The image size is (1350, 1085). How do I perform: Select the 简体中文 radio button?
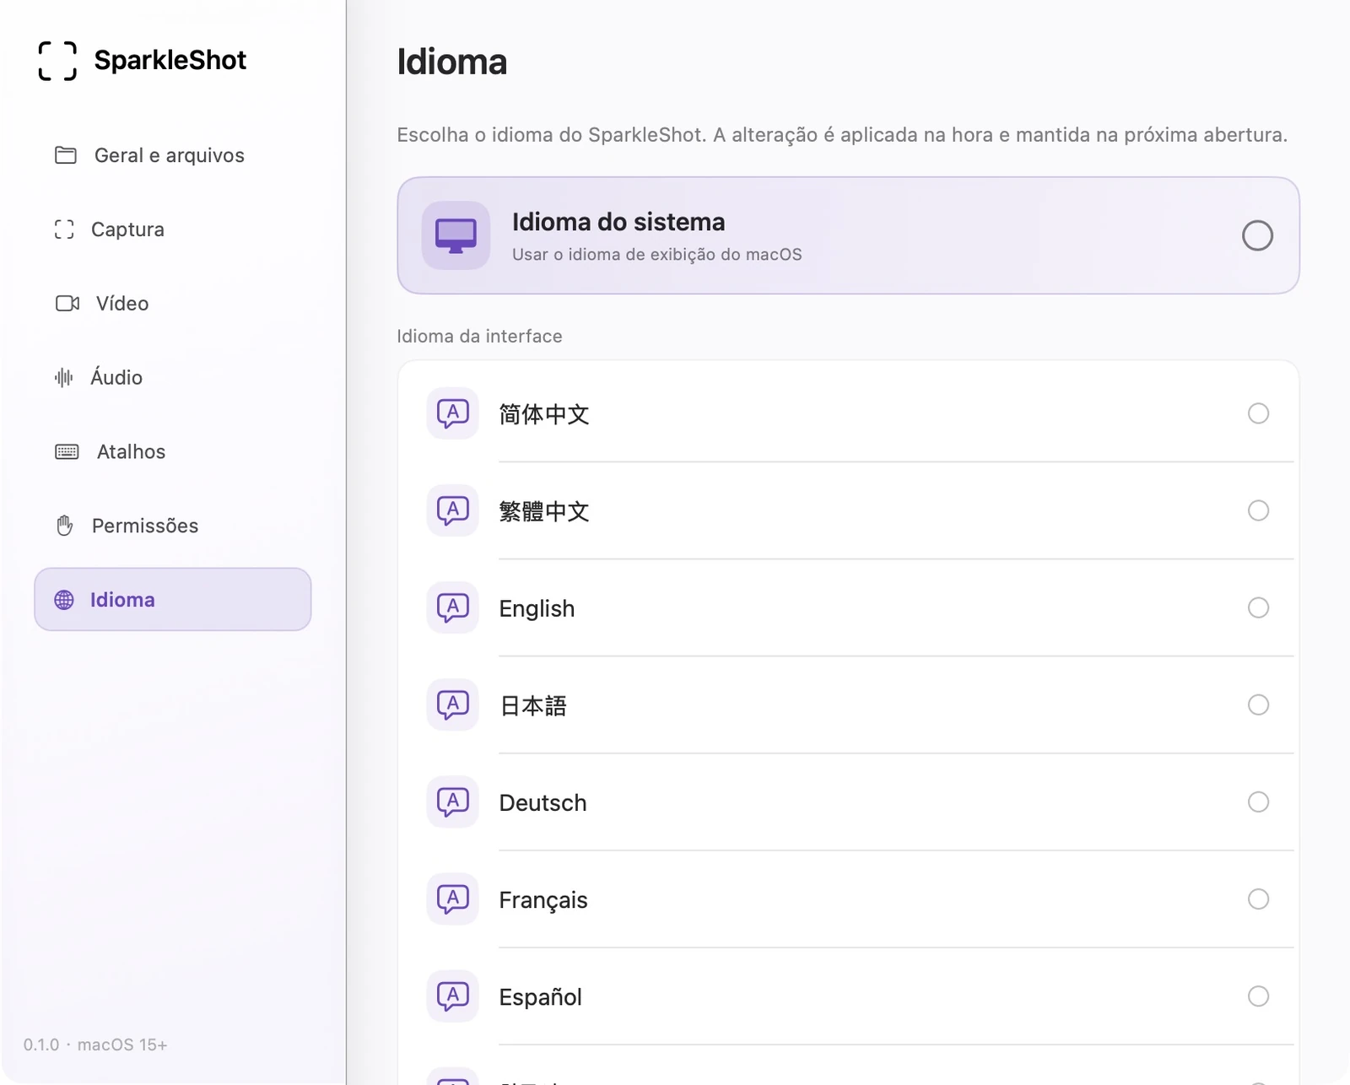click(x=1258, y=413)
